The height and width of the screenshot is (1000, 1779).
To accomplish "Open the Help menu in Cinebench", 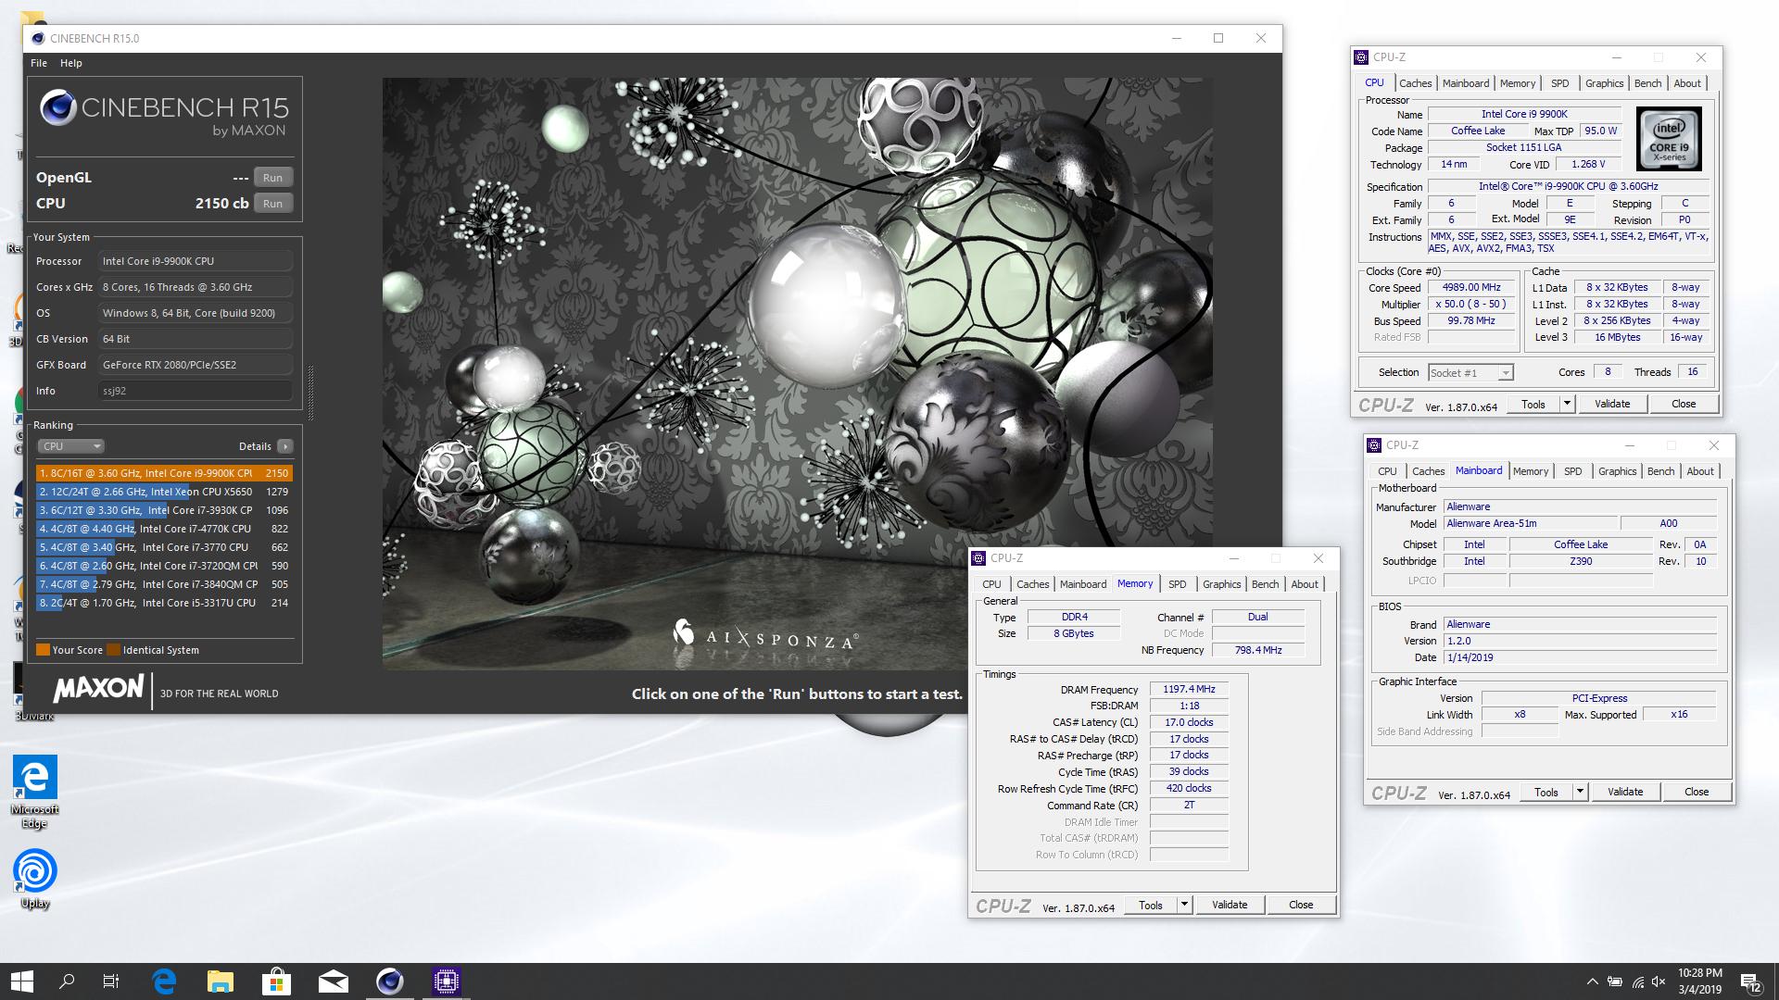I will click(70, 63).
